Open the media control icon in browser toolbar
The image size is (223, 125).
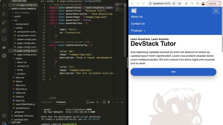pos(192,3)
